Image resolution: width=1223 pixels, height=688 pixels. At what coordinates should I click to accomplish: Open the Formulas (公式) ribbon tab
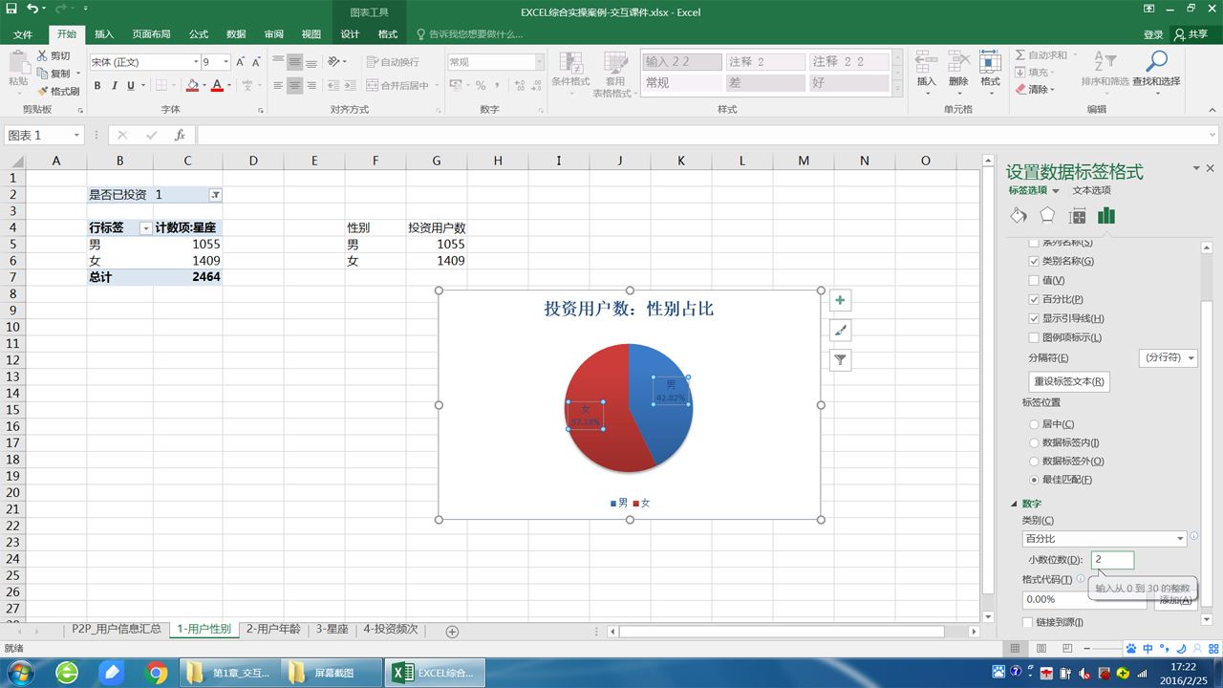[x=199, y=34]
